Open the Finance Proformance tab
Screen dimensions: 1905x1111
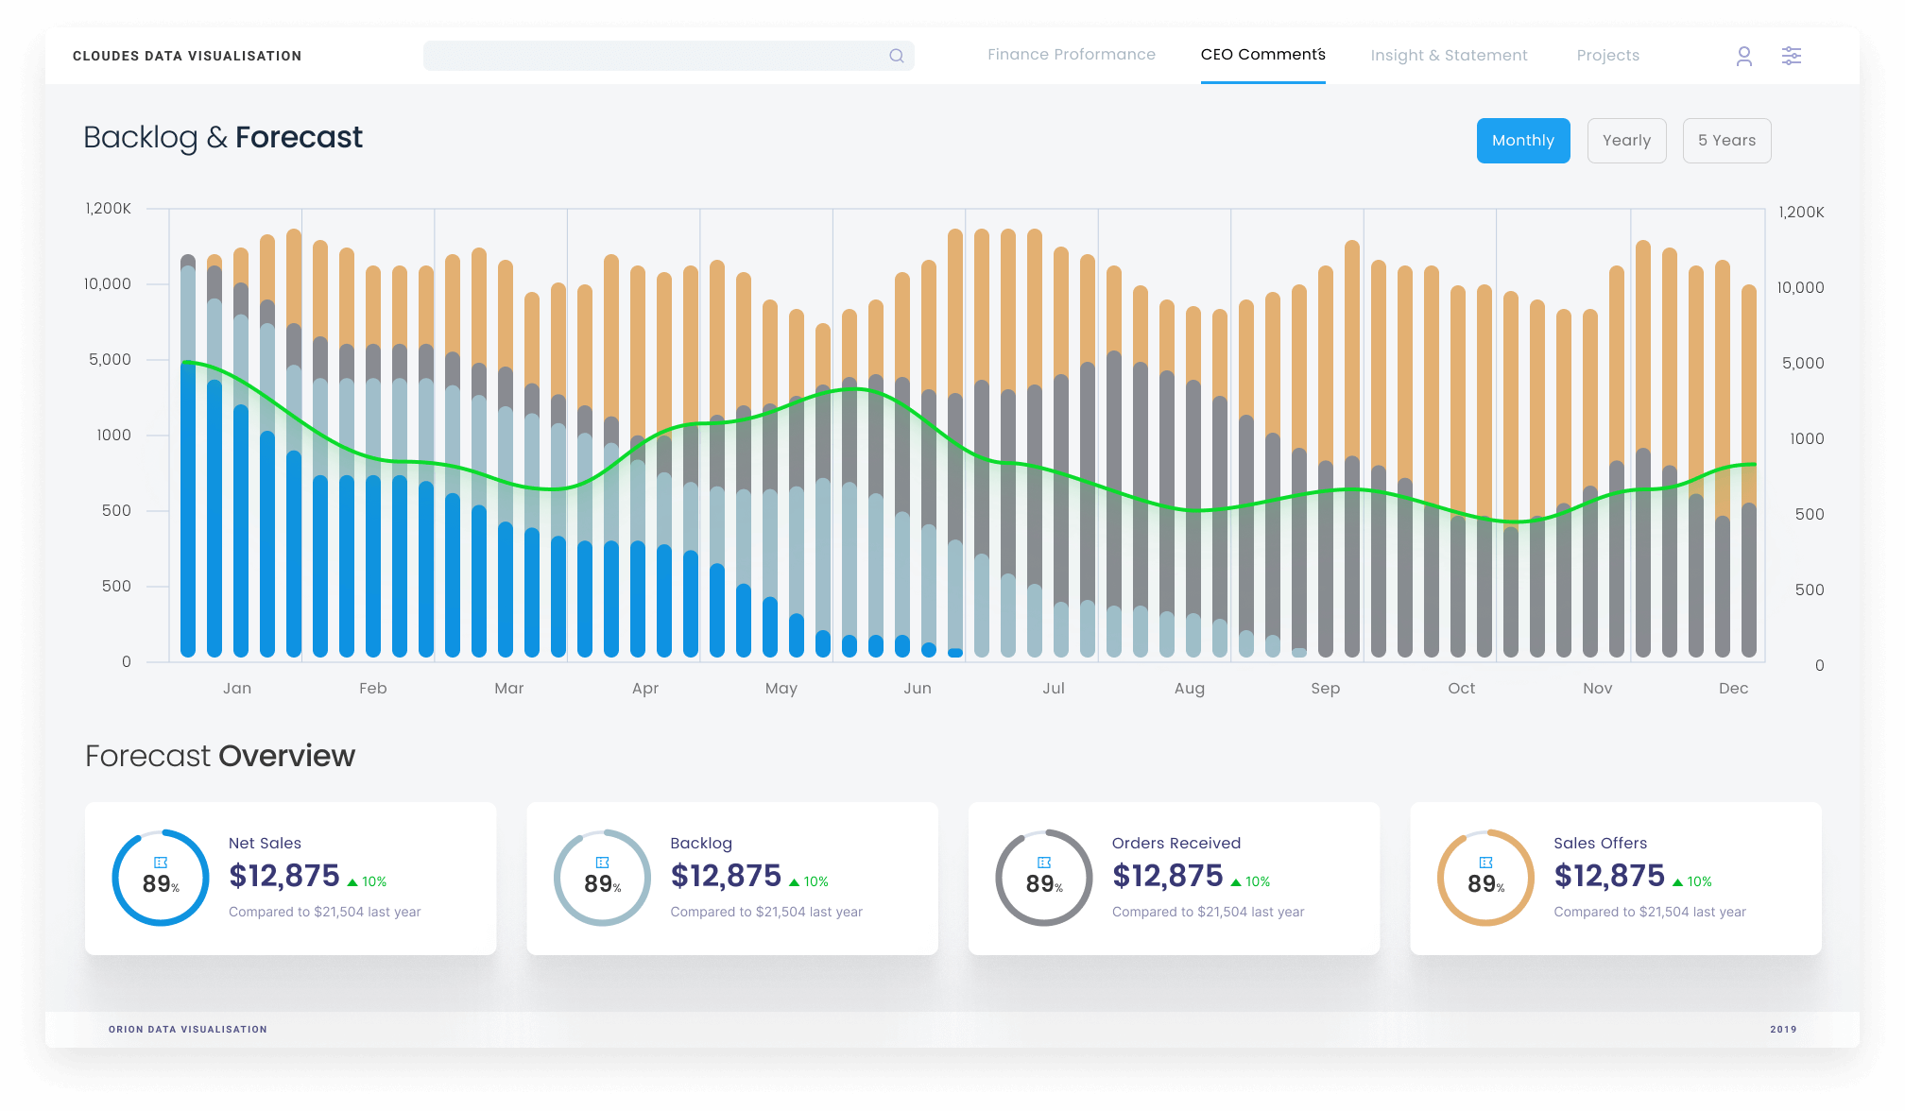click(1071, 55)
